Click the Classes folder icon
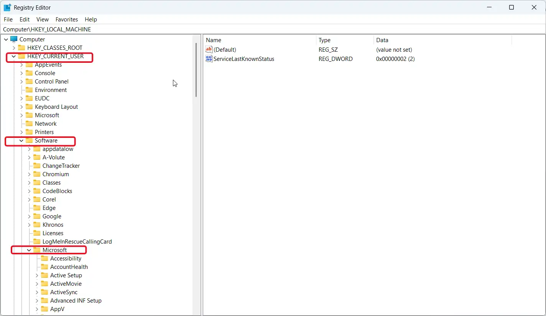The height and width of the screenshot is (316, 546). pos(37,182)
